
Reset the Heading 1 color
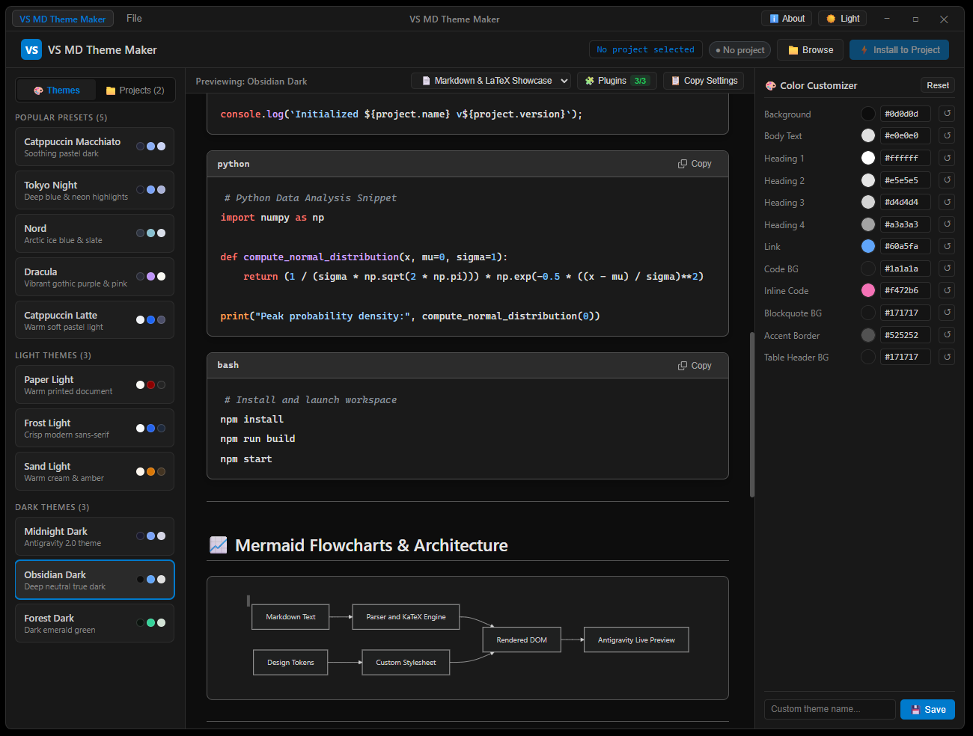[947, 158]
